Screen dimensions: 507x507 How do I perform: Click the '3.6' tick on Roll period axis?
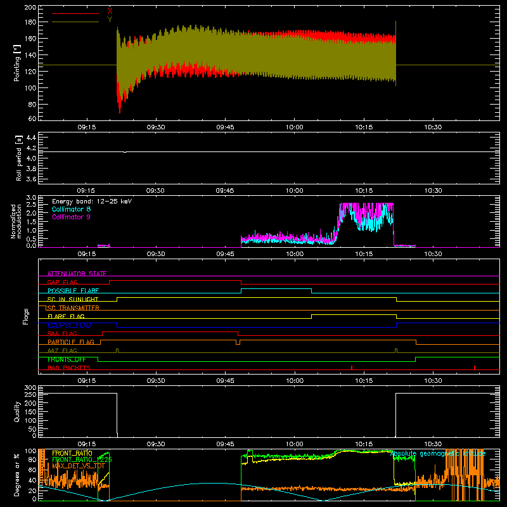tap(31, 179)
